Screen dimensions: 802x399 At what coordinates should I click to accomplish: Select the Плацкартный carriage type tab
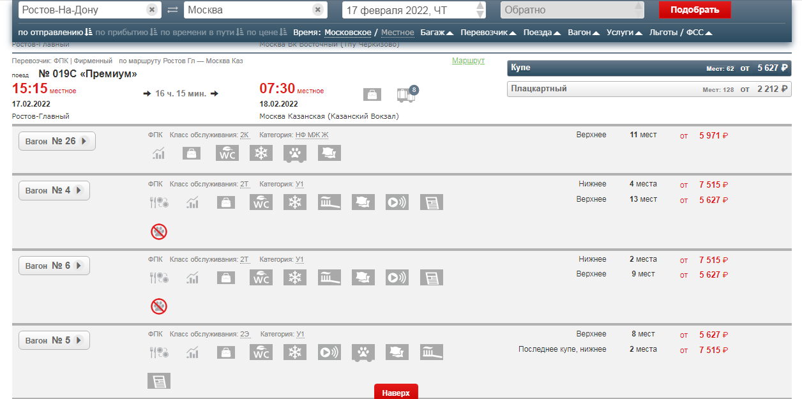click(649, 89)
